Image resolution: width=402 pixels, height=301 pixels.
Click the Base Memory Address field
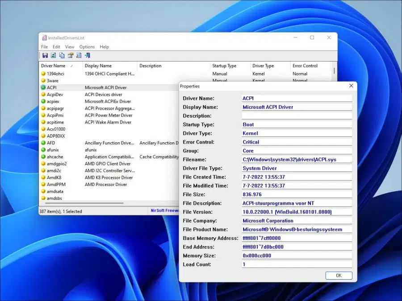pyautogui.click(x=297, y=238)
